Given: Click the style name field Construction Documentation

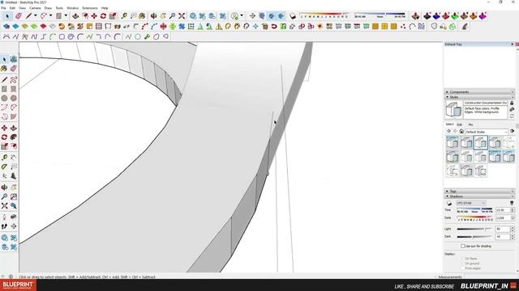Looking at the screenshot, I should pyautogui.click(x=485, y=103).
